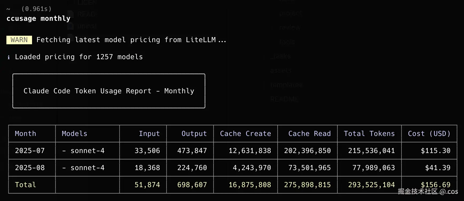Click the Cost (USD) column header
The width and height of the screenshot is (464, 201).
[429, 134]
